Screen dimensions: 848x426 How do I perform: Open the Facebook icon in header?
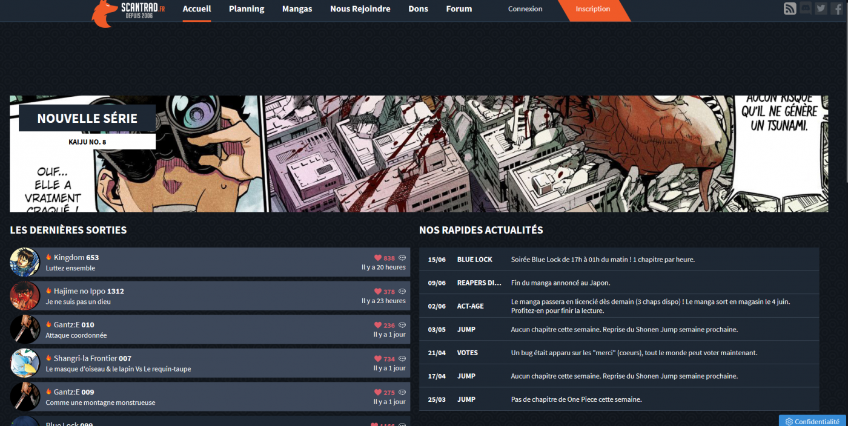coord(836,8)
